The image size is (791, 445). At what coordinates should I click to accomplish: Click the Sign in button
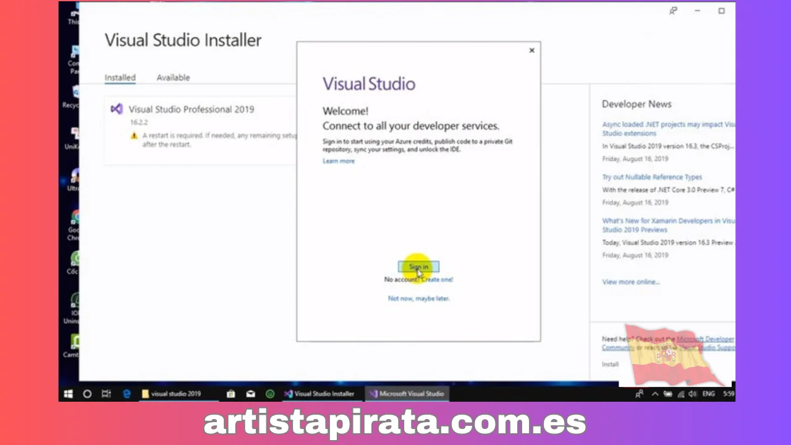point(418,267)
